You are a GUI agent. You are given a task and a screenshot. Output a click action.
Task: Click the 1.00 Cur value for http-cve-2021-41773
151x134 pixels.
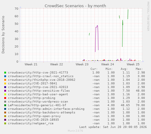[96, 73]
